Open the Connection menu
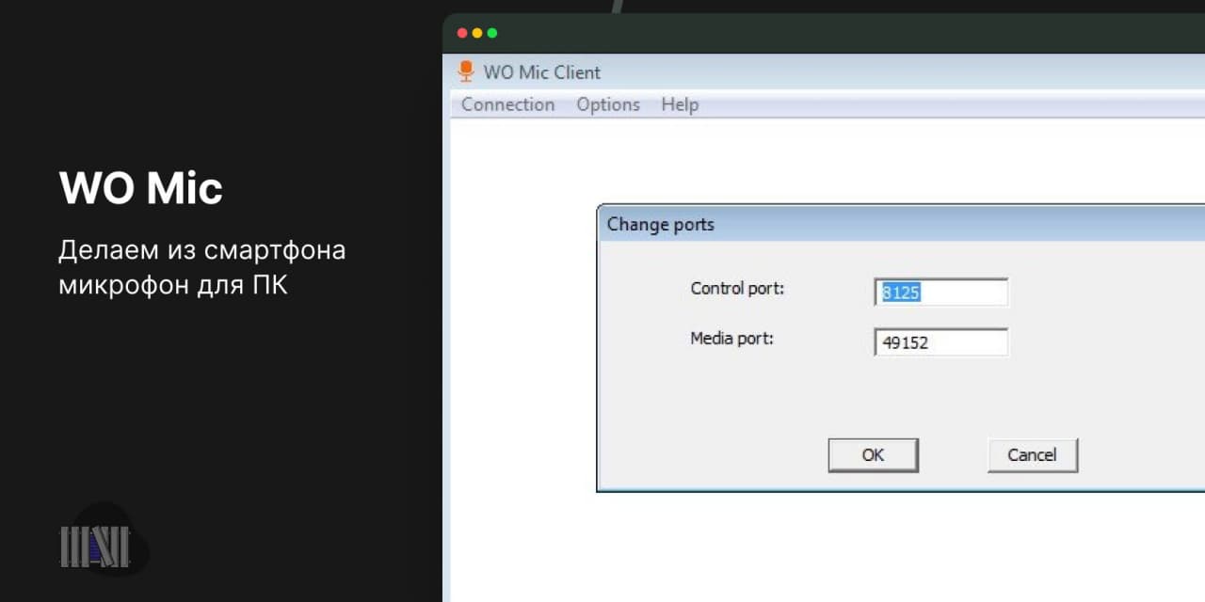This screenshot has height=602, width=1205. 507,104
